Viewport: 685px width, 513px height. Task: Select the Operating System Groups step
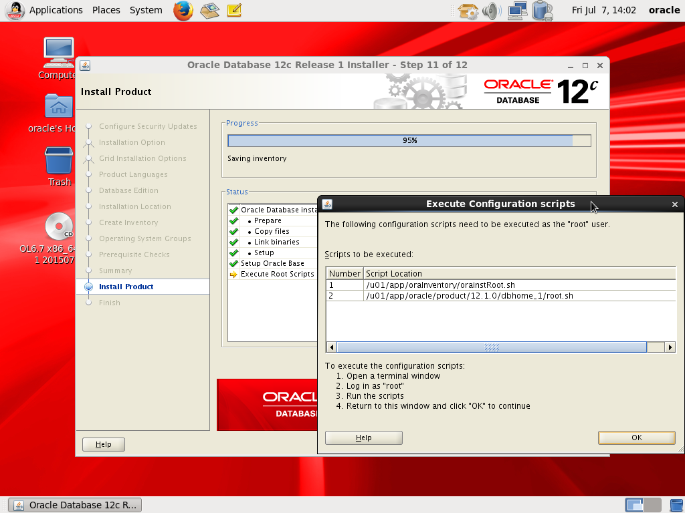145,238
